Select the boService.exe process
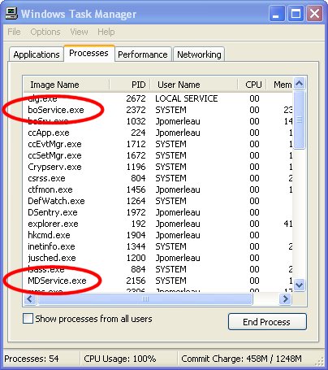The height and width of the screenshot is (370, 328). pos(56,110)
